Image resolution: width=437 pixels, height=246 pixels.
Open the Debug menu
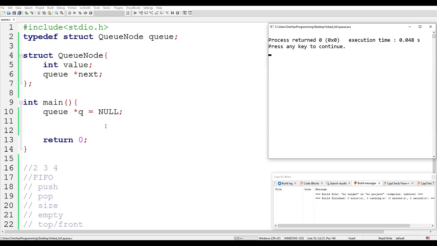pos(60,8)
